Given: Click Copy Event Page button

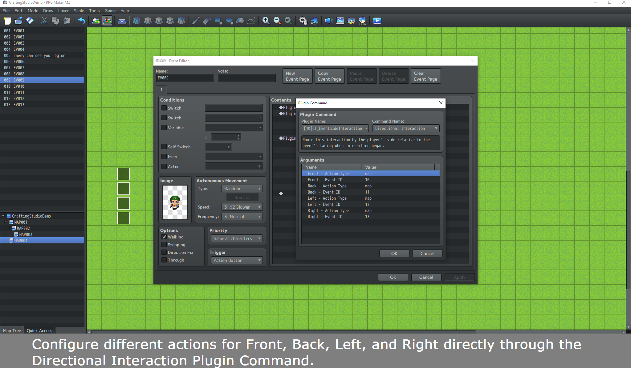Looking at the screenshot, I should pos(329,76).
